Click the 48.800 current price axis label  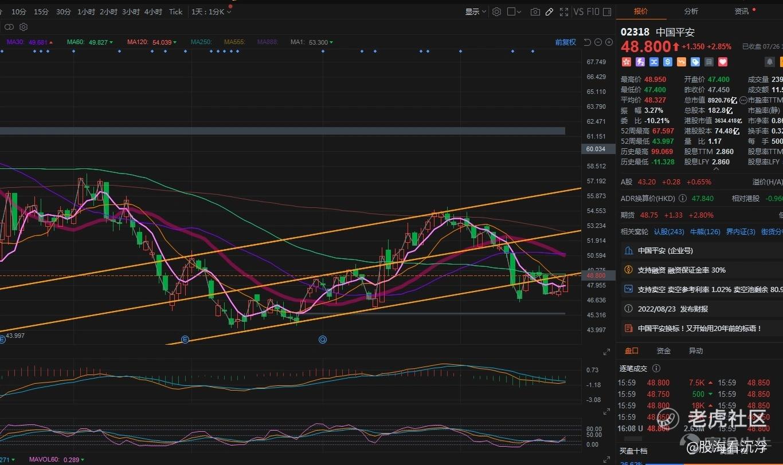tap(598, 275)
